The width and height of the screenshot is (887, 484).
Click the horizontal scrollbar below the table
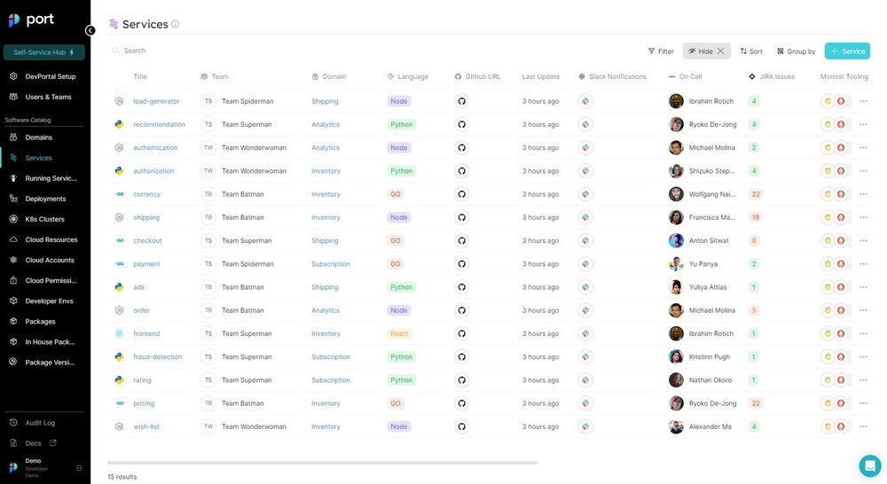(x=323, y=463)
